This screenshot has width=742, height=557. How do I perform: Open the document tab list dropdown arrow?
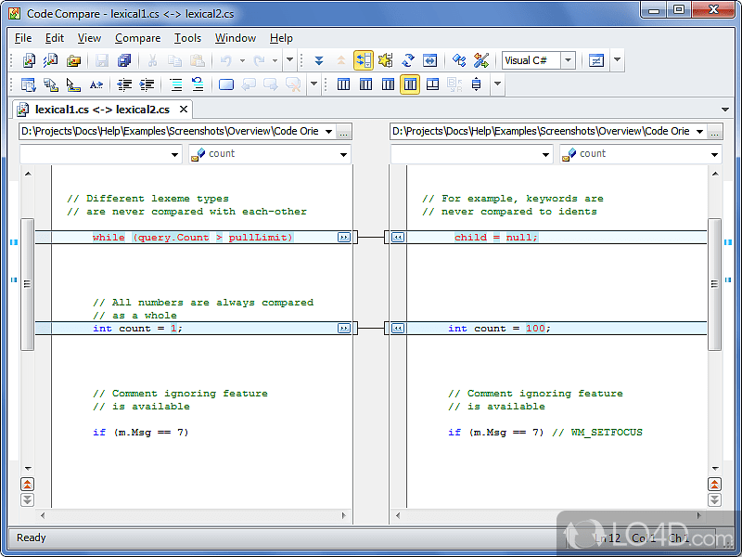pos(725,110)
